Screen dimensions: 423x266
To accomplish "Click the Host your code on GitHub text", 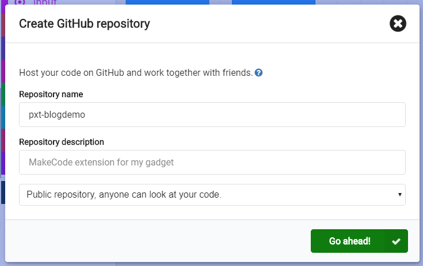I will click(136, 73).
